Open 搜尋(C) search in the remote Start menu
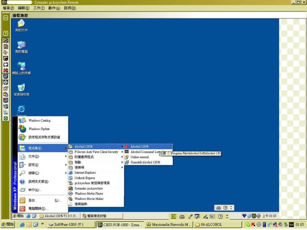This screenshot has width=307, height=230. 43,173
